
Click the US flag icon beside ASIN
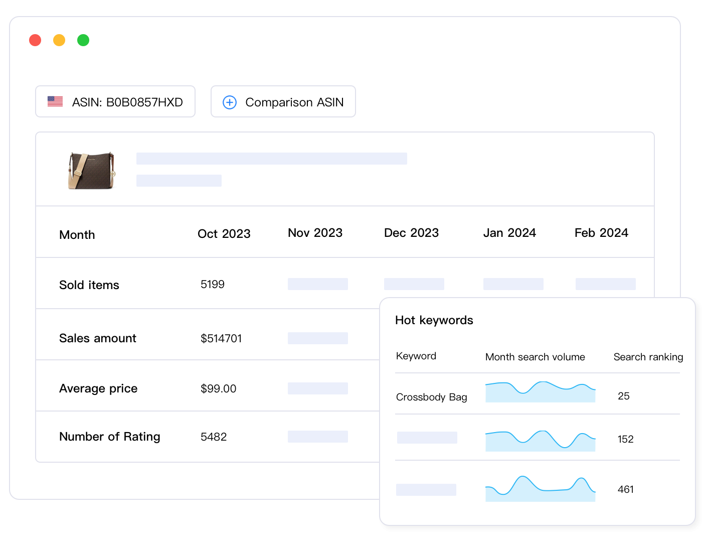tap(55, 101)
